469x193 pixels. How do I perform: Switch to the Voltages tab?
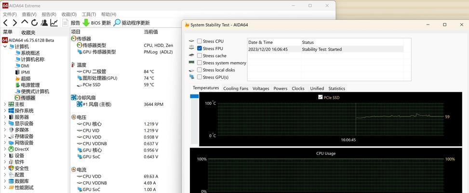click(x=261, y=89)
